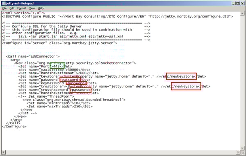
Task: Click the DOCTYPE Configure PUBLIC line
Action: (117, 16)
